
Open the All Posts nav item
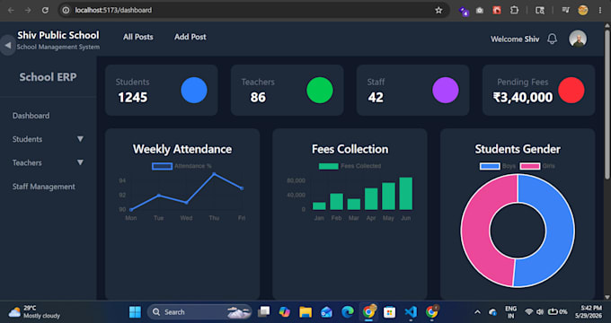pyautogui.click(x=138, y=37)
